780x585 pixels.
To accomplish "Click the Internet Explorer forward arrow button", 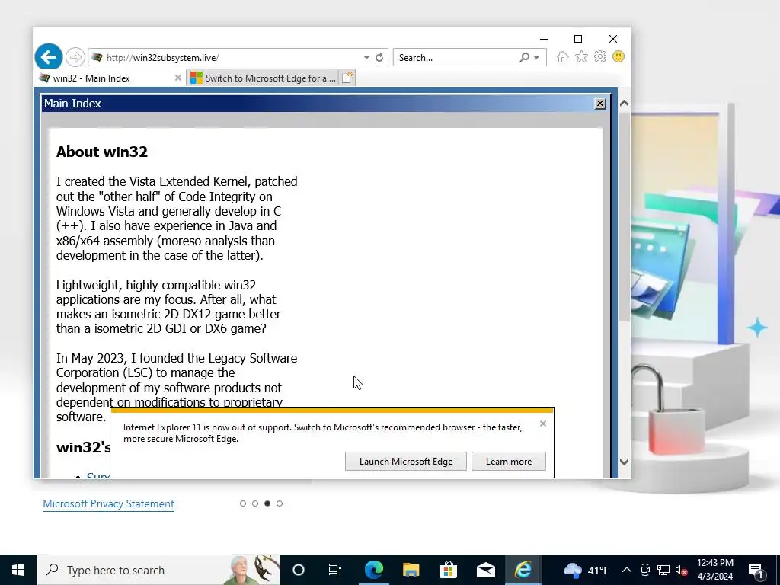I will [x=75, y=57].
